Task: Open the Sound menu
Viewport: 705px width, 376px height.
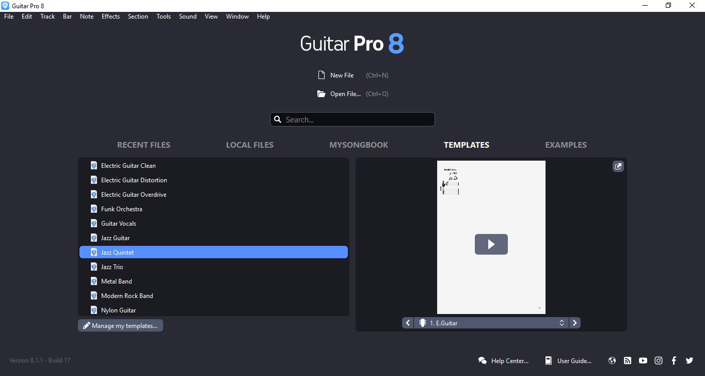Action: (188, 17)
